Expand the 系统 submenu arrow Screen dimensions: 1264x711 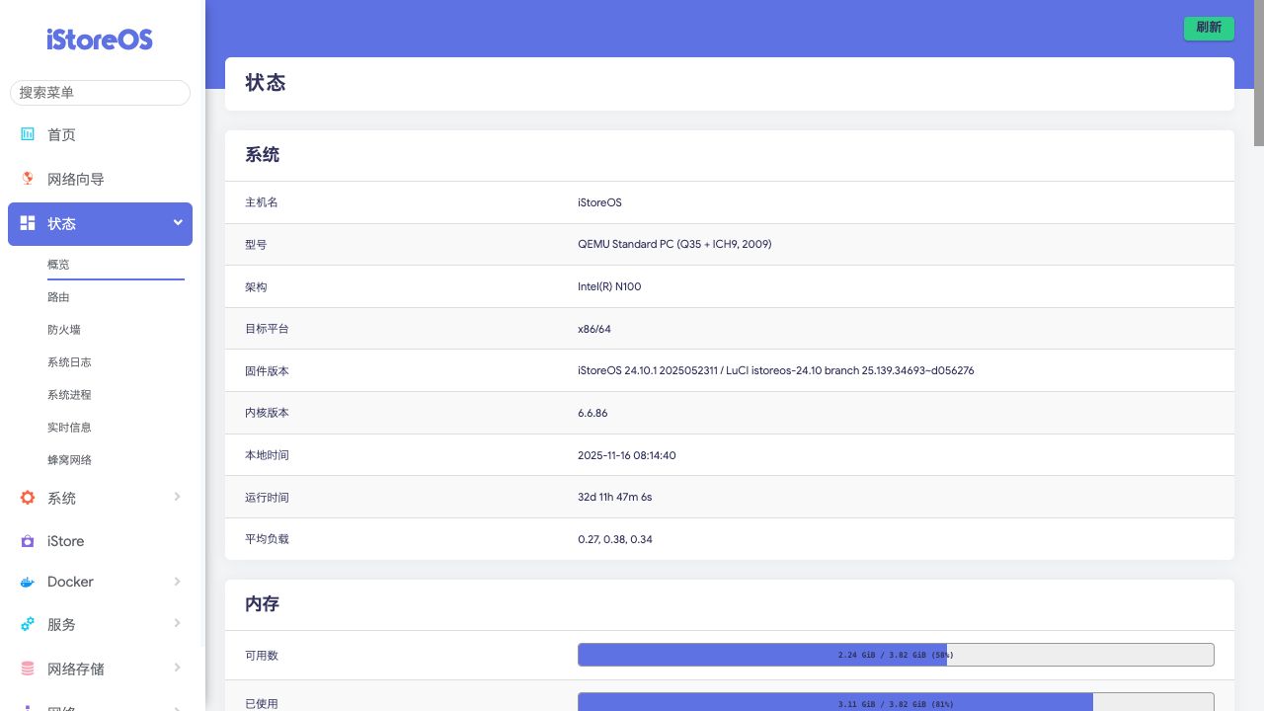point(178,497)
